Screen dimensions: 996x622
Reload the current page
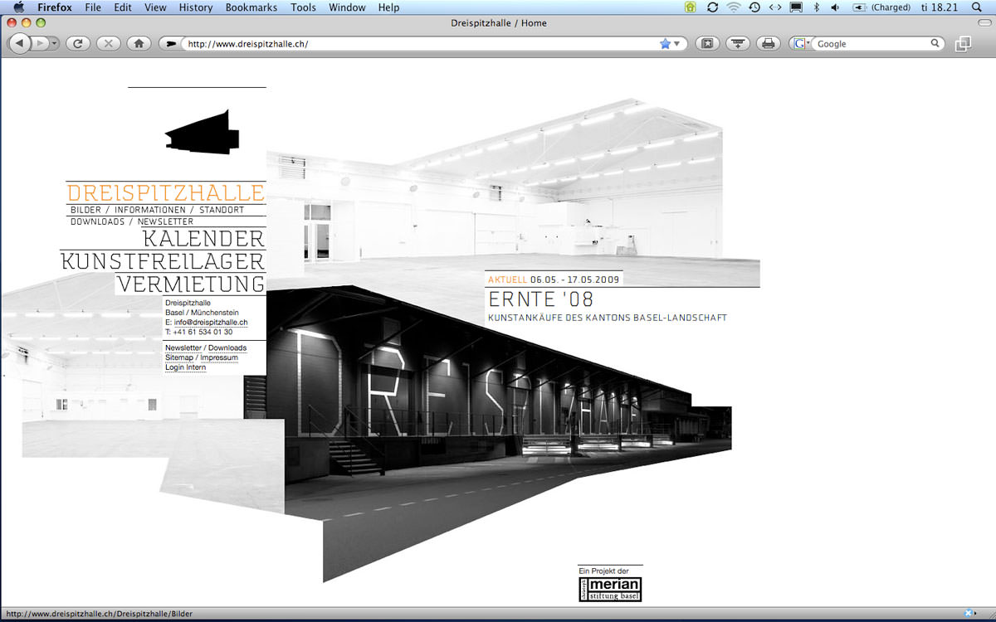(x=77, y=43)
